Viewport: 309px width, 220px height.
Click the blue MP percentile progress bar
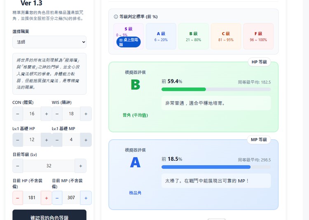click(216, 167)
